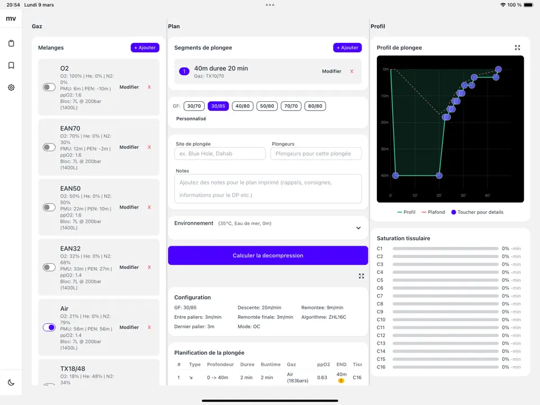This screenshot has width=540, height=405.
Task: Disable the Air gas toggle
Action: click(x=49, y=327)
